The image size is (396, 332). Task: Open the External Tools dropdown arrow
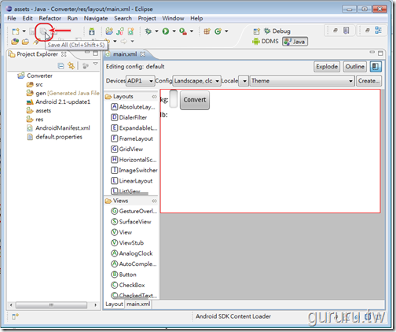point(192,31)
